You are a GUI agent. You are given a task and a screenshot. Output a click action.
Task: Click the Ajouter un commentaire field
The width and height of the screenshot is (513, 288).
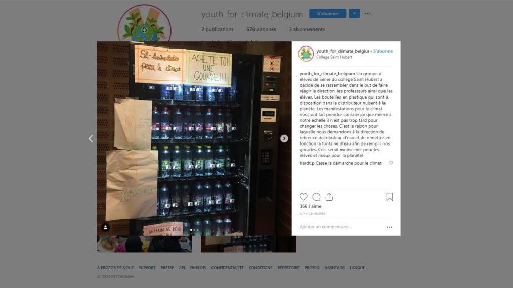340,227
